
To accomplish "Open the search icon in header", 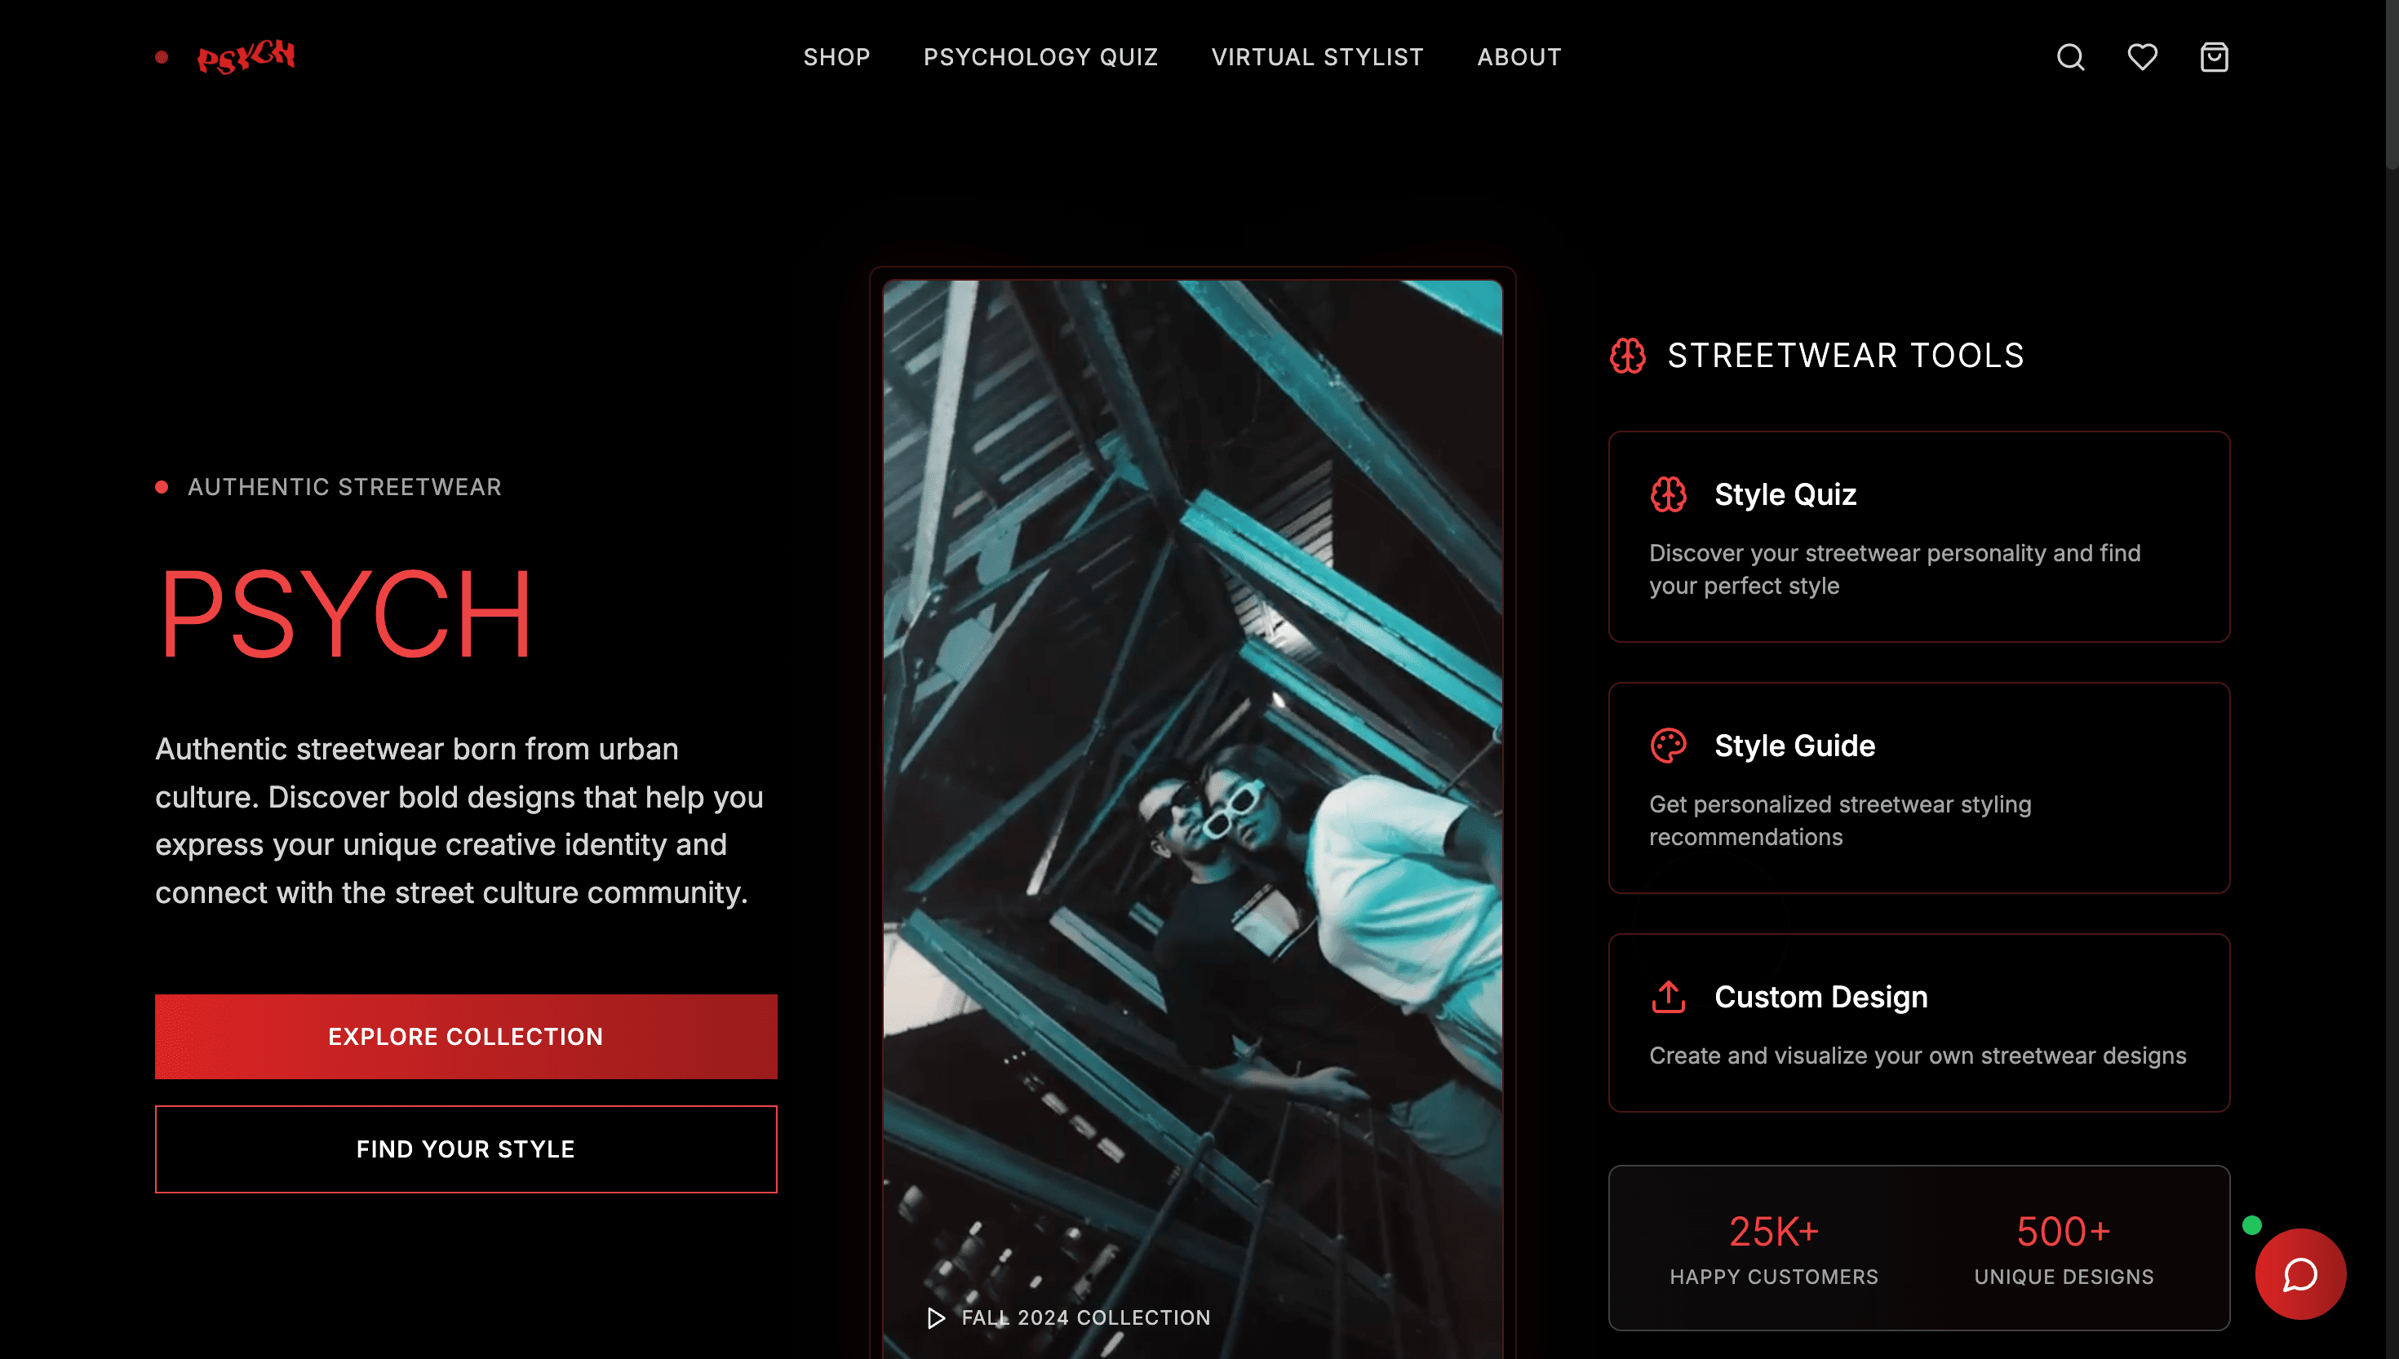I will tap(2070, 57).
